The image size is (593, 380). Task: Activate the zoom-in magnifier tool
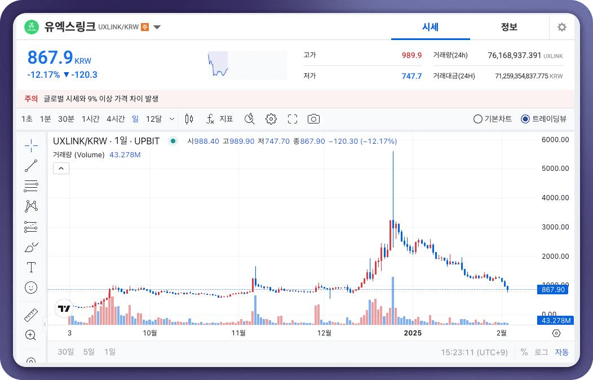[x=31, y=335]
